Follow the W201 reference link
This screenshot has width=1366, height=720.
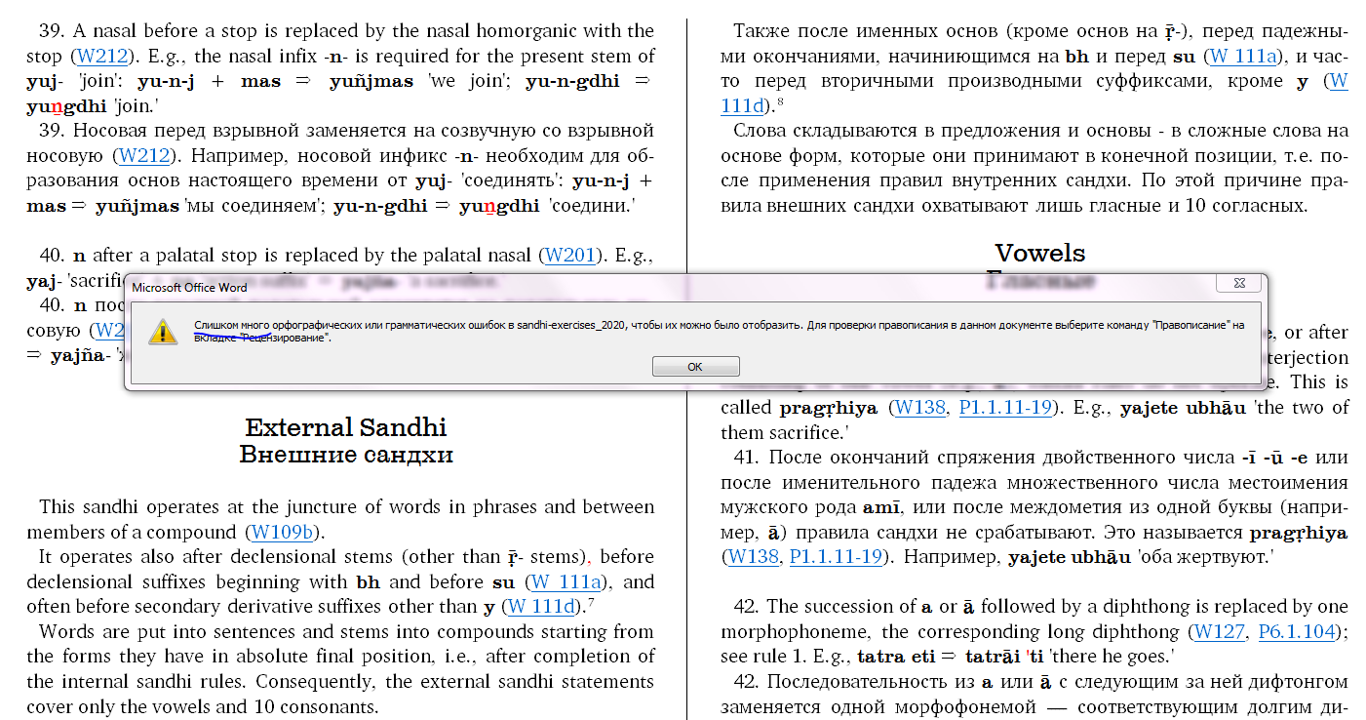(x=570, y=256)
